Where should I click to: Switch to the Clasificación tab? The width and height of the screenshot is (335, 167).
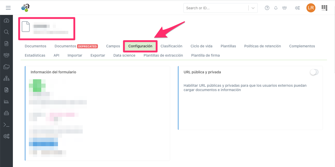point(171,46)
